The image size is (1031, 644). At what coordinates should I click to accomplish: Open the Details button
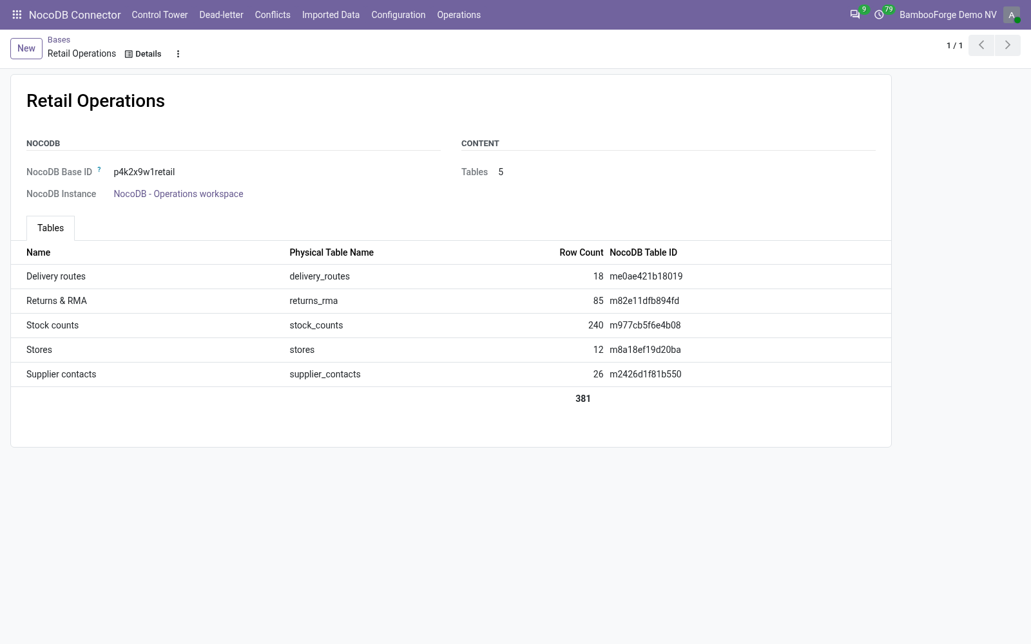(143, 54)
